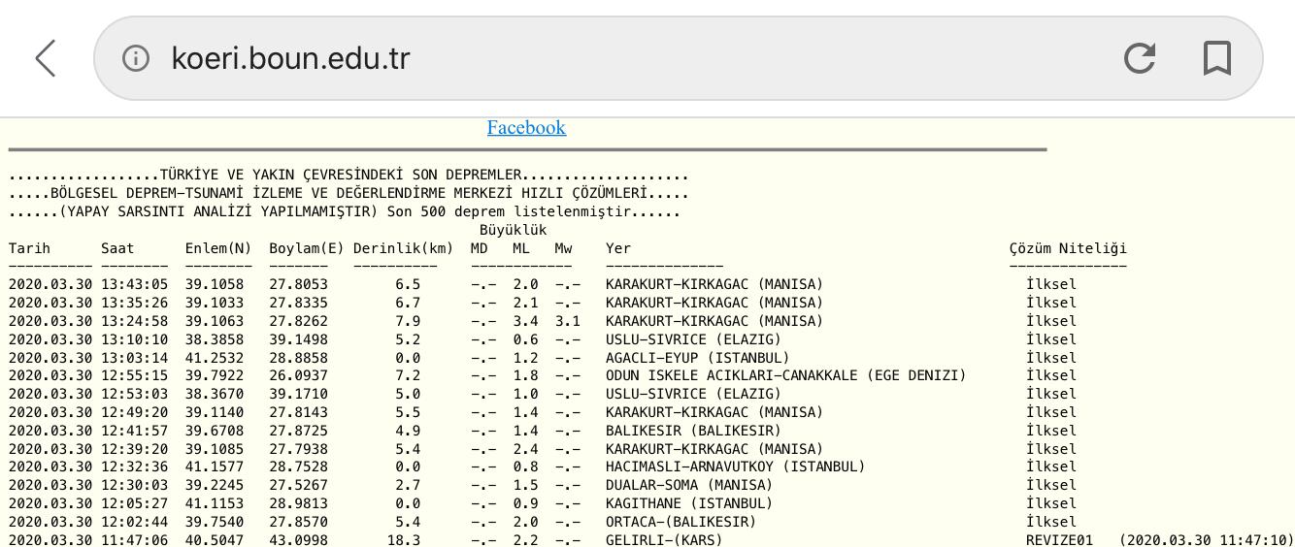The height and width of the screenshot is (547, 1295).
Task: Click the GELIRLI-(KARS) earthquake location
Action: 664,539
